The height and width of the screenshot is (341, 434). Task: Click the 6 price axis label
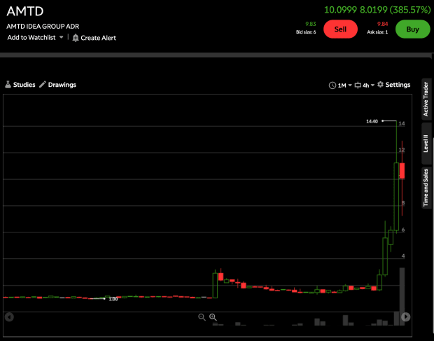(403, 230)
